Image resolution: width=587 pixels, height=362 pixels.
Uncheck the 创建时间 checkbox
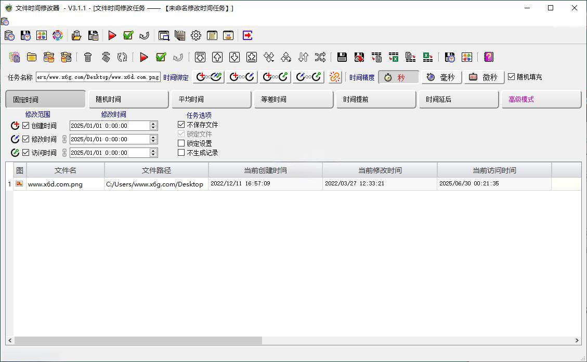(26, 126)
